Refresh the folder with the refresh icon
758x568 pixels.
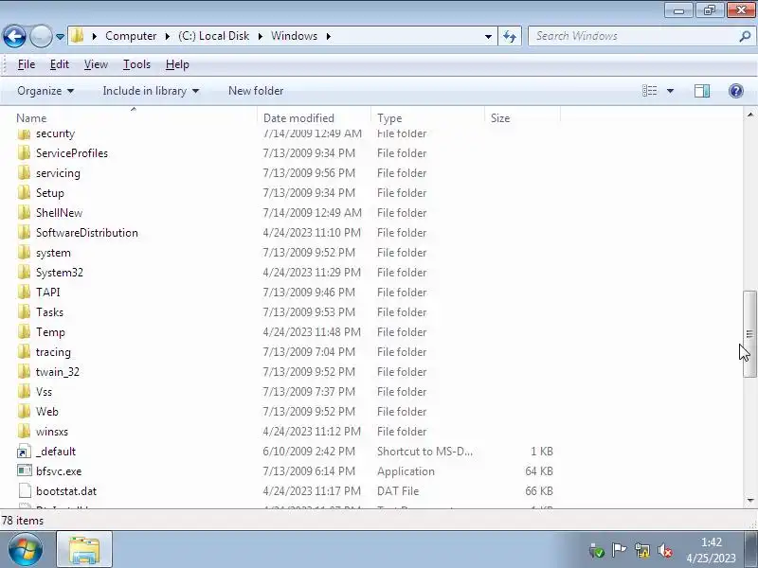tap(510, 36)
